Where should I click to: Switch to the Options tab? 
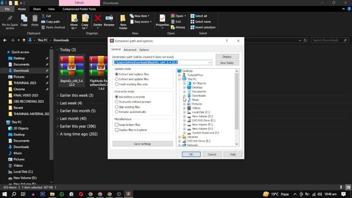coord(144,50)
